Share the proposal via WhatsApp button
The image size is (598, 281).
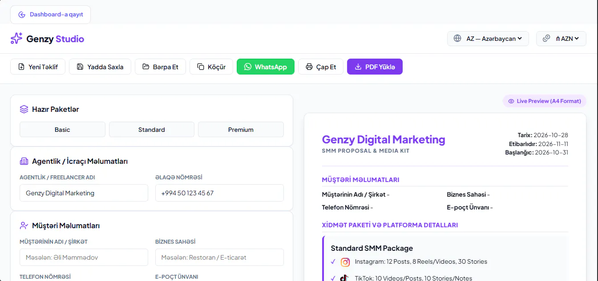(266, 67)
